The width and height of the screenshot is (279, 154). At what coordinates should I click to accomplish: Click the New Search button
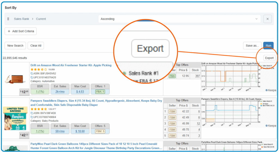[x=15, y=45]
